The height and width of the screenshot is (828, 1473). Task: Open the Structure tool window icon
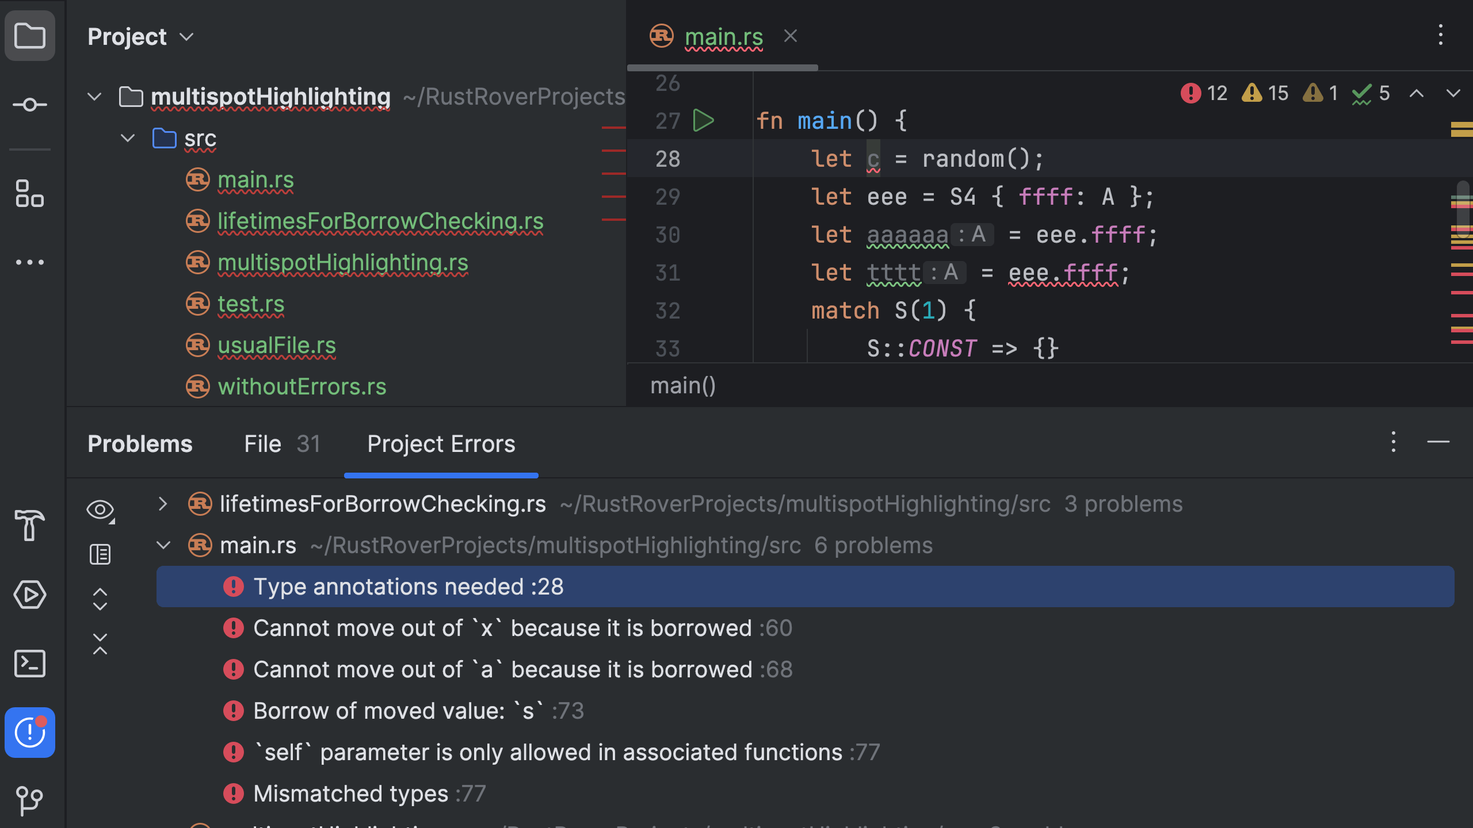[29, 194]
